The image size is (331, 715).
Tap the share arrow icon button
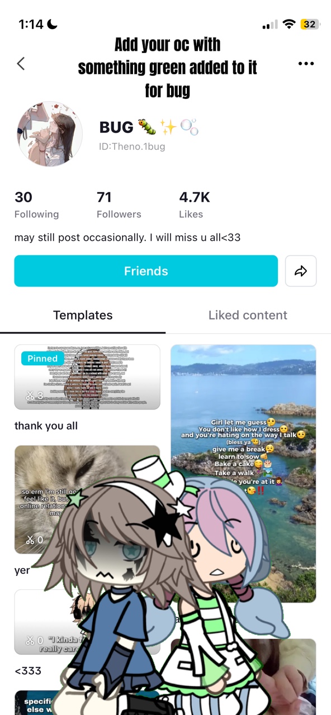coord(301,271)
